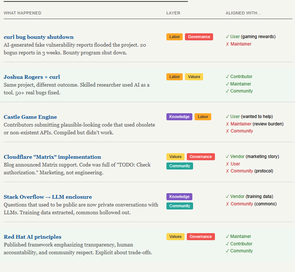The image size is (295, 272).
Task: Click Contributor entry in Joshua Rogers row
Action: 239,77
